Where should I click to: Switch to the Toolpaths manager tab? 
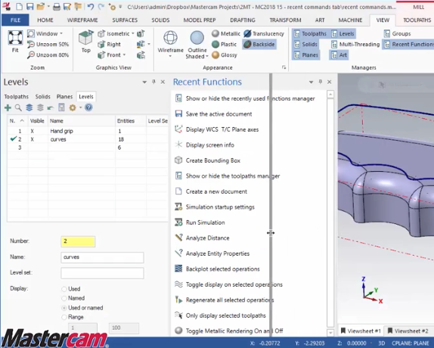(x=17, y=97)
